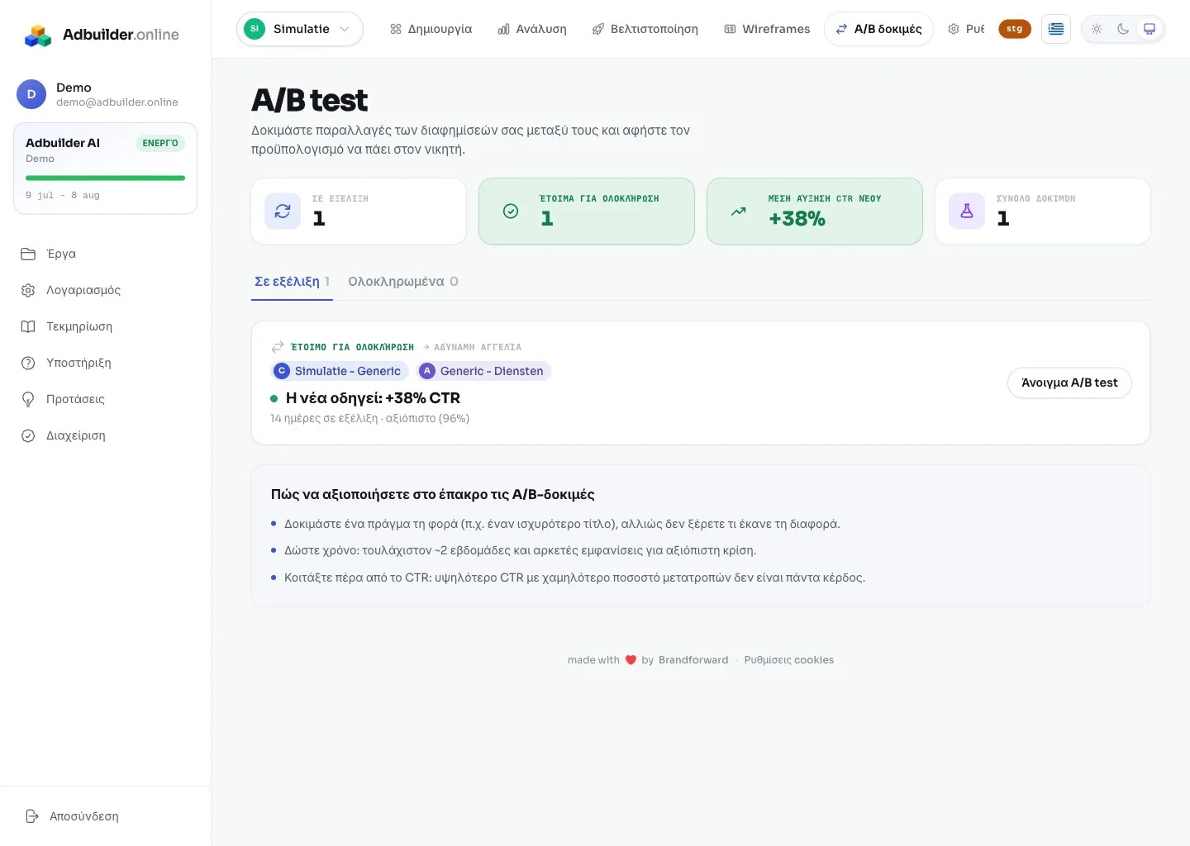
Task: Click the Simulatie - Generic variant chip
Action: (339, 371)
